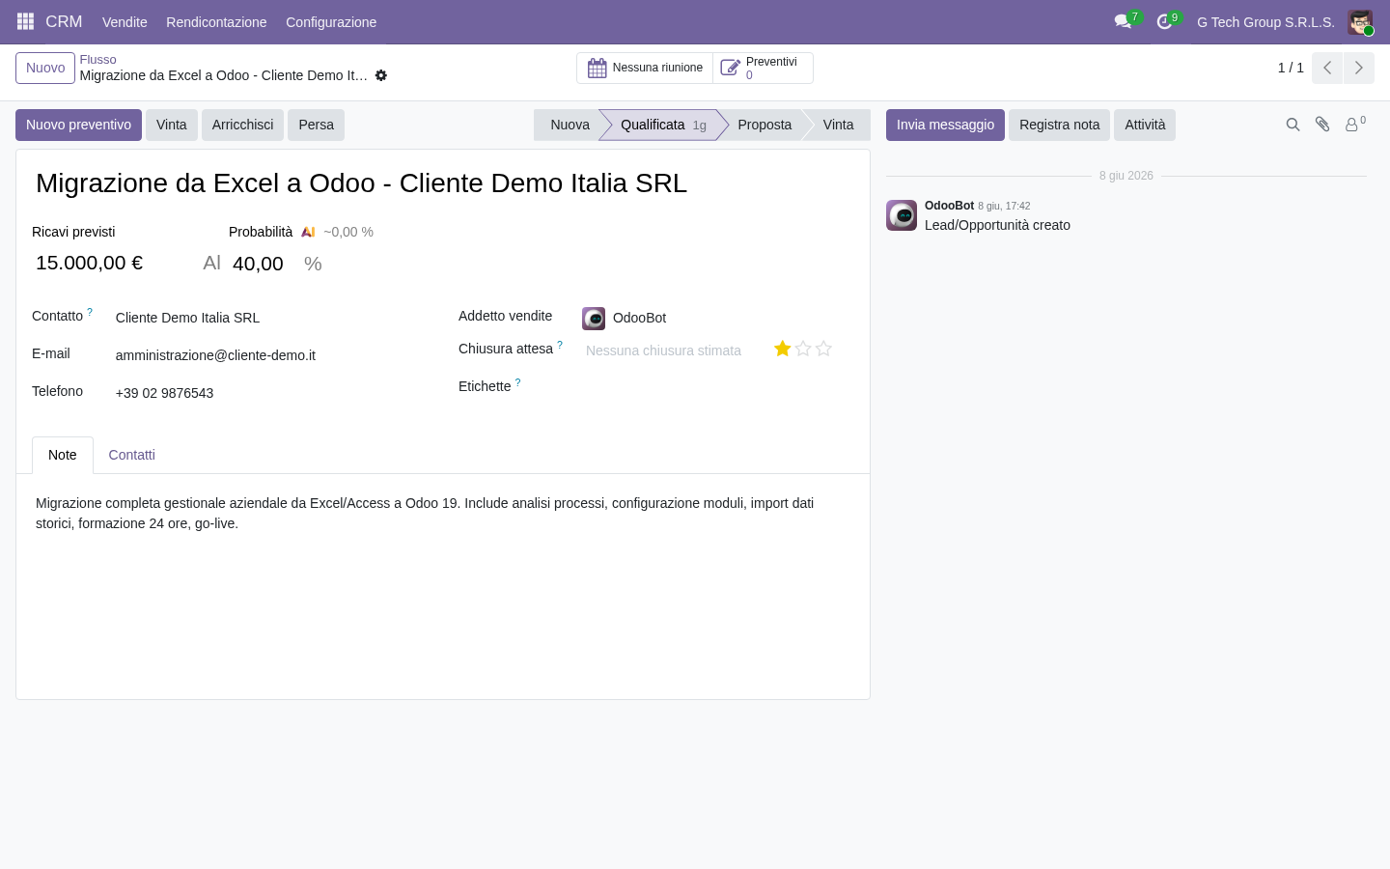The width and height of the screenshot is (1390, 869).
Task: Set pipeline stage to Vinta in statusbar
Action: pyautogui.click(x=838, y=125)
